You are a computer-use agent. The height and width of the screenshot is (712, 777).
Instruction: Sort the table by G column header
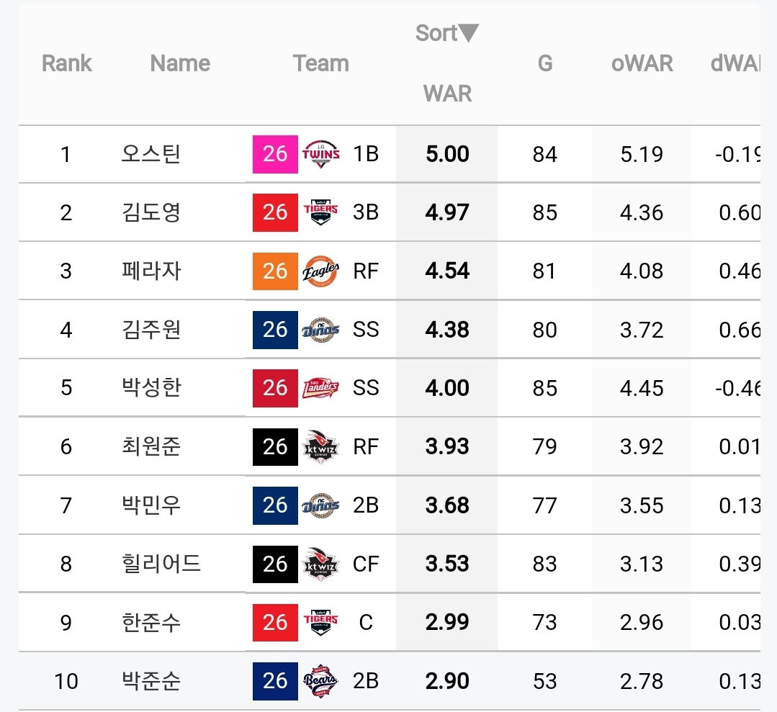pos(545,63)
